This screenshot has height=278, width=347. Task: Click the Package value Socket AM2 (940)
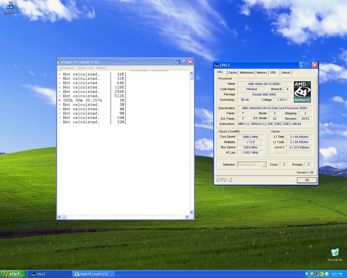pyautogui.click(x=264, y=94)
